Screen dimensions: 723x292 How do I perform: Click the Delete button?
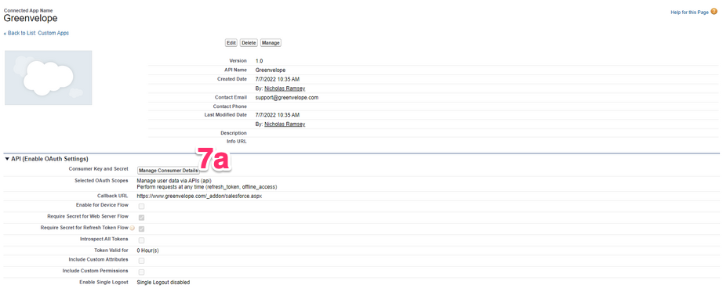(x=249, y=43)
